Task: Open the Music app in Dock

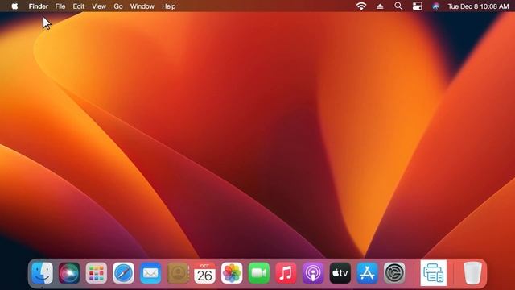Action: 286,273
